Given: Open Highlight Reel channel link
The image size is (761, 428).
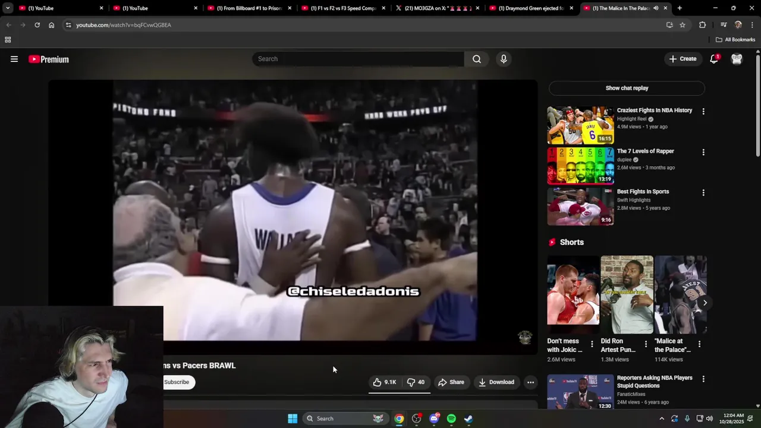Looking at the screenshot, I should coord(631,119).
